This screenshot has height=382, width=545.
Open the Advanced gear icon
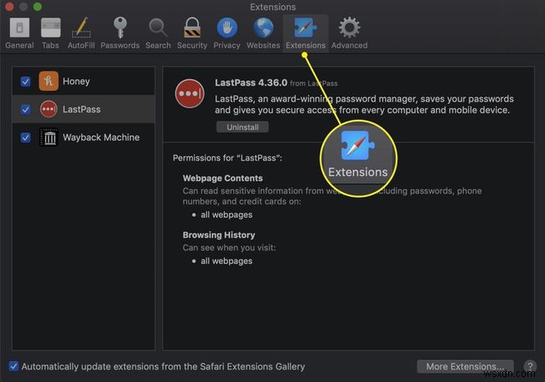pyautogui.click(x=350, y=28)
